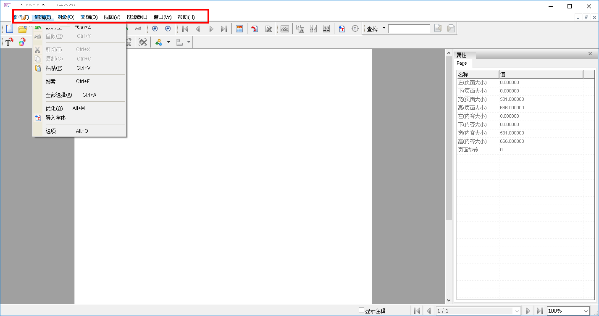Screen dimensions: 599x316
Task: Click the search text input field
Action: point(409,29)
